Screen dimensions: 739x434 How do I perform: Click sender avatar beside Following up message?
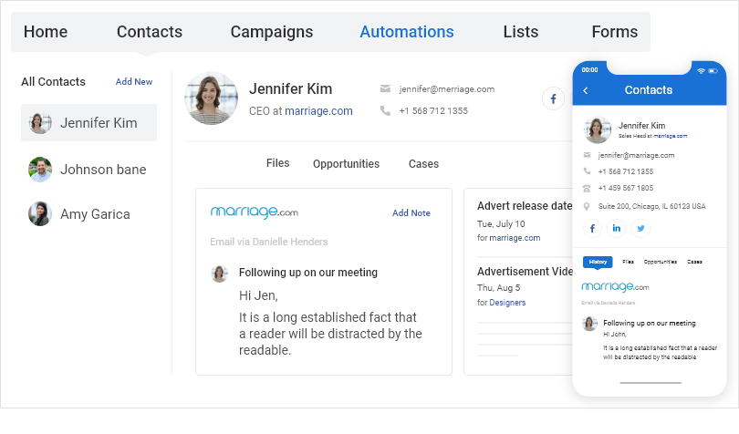point(219,274)
